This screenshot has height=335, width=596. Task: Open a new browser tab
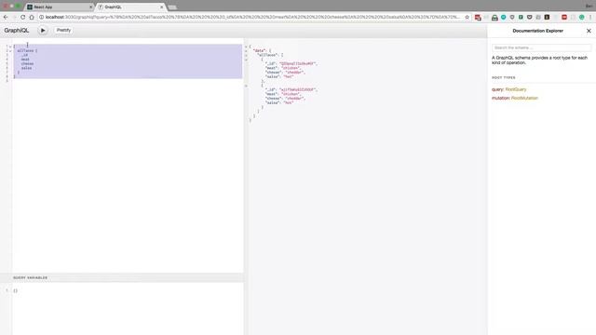[172, 7]
